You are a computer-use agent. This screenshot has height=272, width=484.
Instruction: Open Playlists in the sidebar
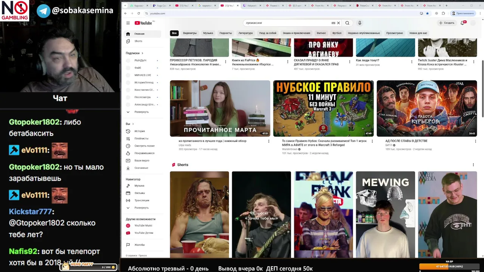pos(143,139)
